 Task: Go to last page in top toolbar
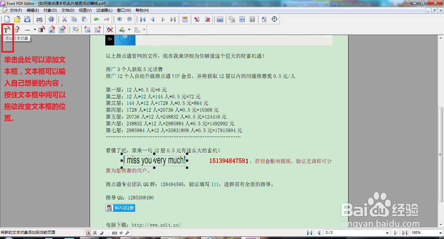pyautogui.click(x=173, y=19)
